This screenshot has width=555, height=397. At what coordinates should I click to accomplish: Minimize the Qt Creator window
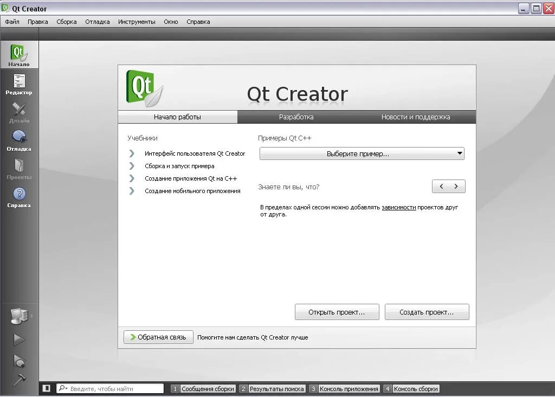524,9
